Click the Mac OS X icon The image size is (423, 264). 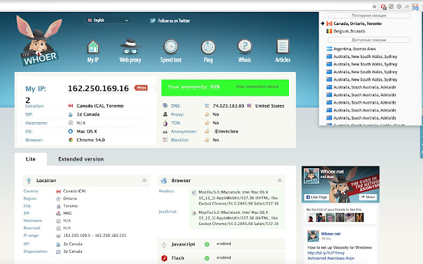click(x=71, y=131)
